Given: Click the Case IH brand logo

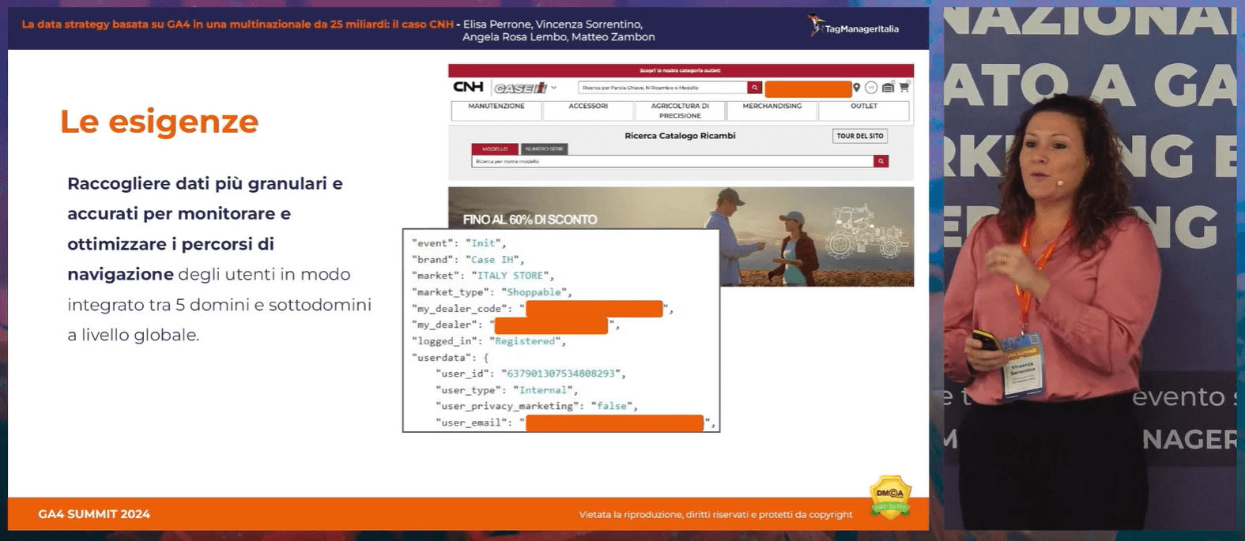Looking at the screenshot, I should [521, 88].
